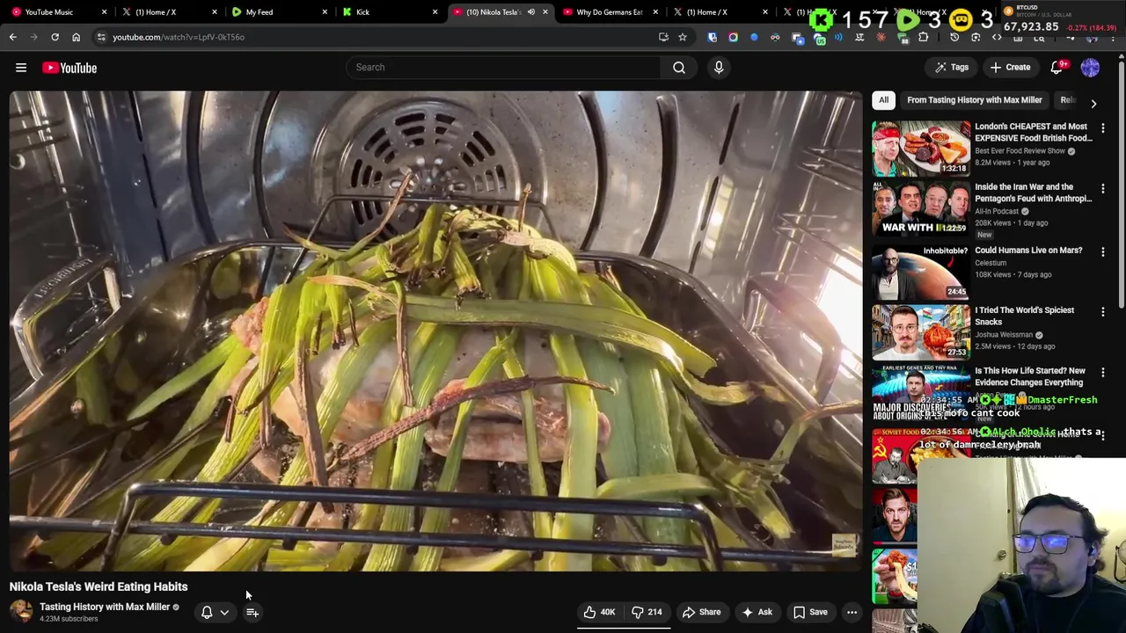
Task: Select the All filter chip
Action: click(883, 100)
